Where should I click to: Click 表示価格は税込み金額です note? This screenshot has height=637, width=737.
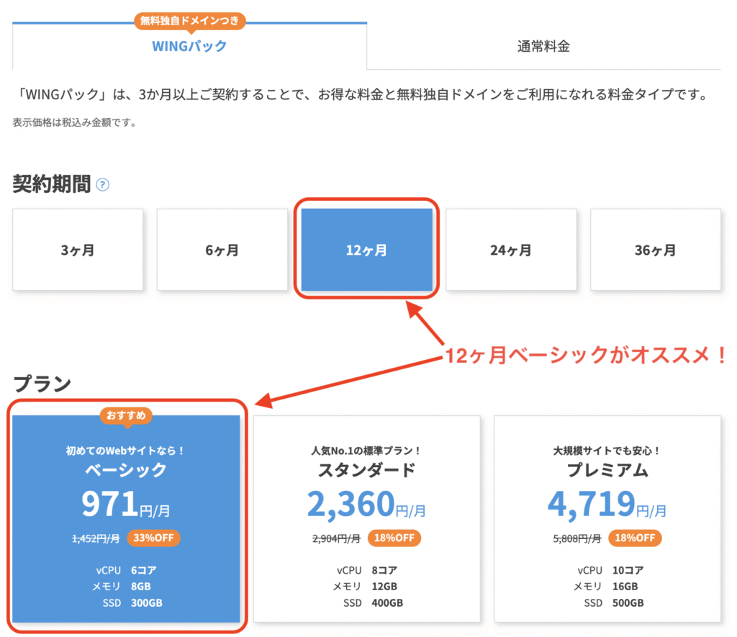click(75, 122)
